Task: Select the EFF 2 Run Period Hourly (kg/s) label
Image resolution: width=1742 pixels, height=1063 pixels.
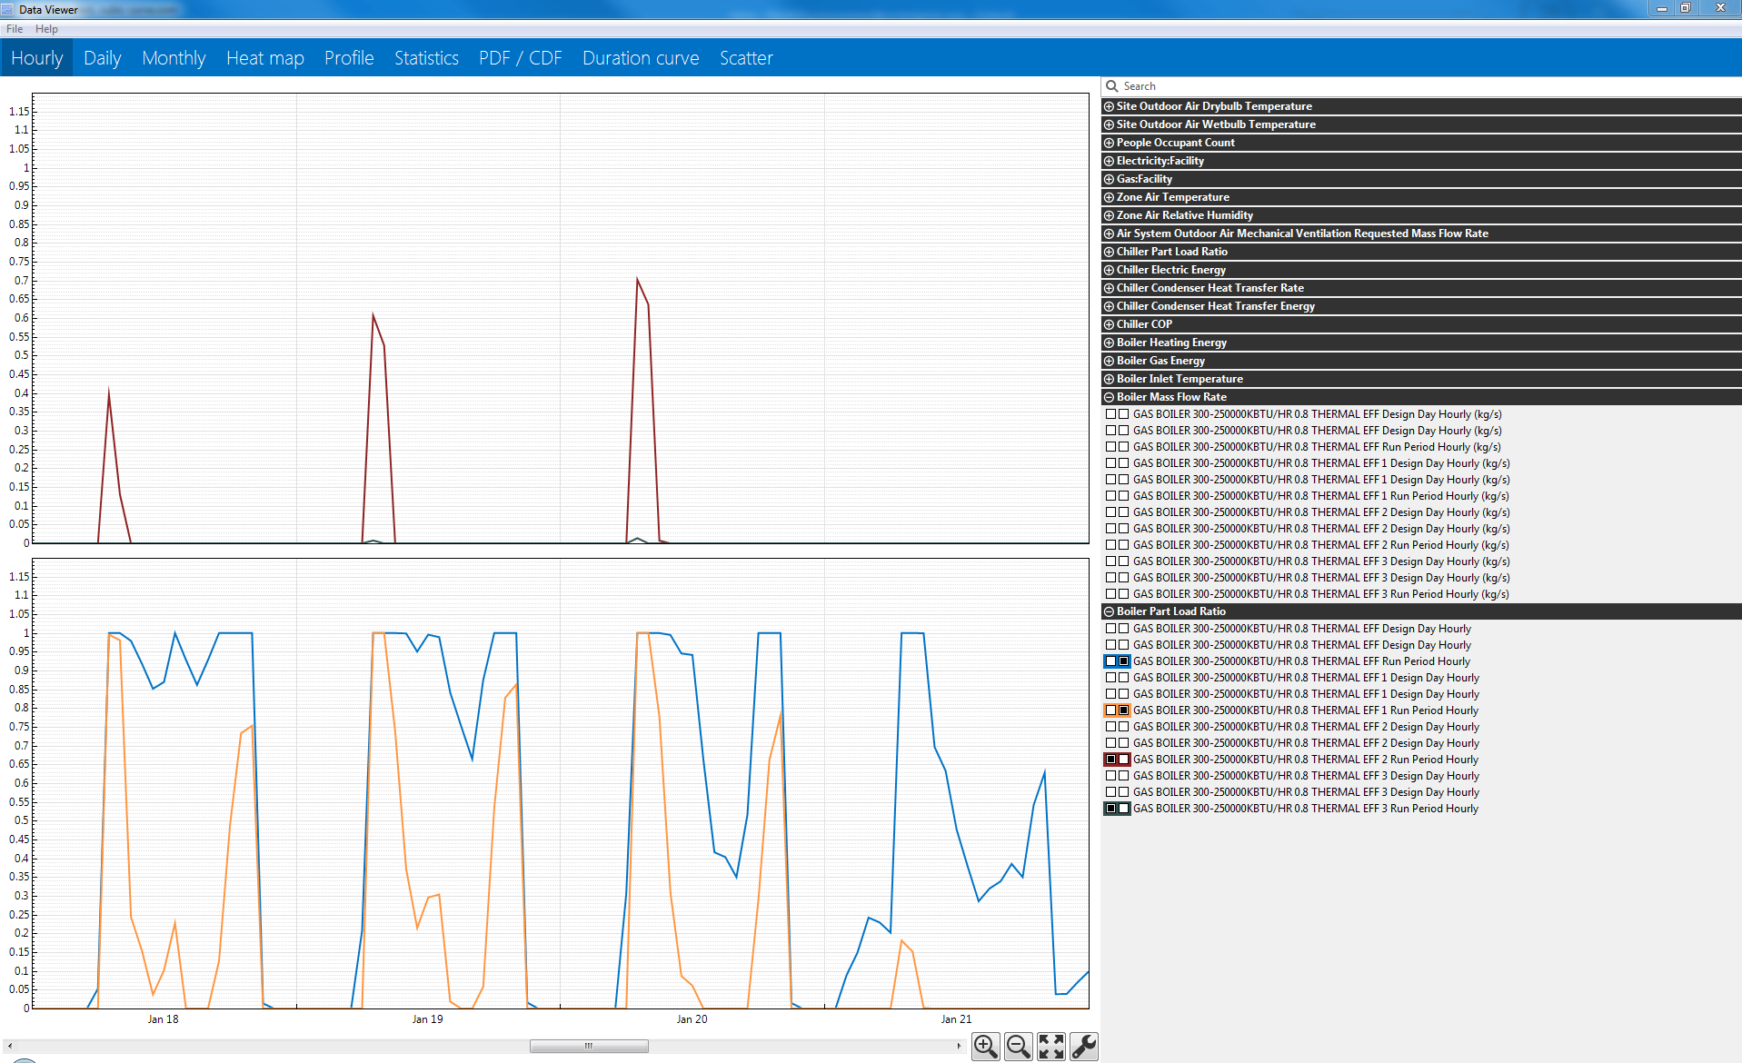Action: click(x=1321, y=545)
